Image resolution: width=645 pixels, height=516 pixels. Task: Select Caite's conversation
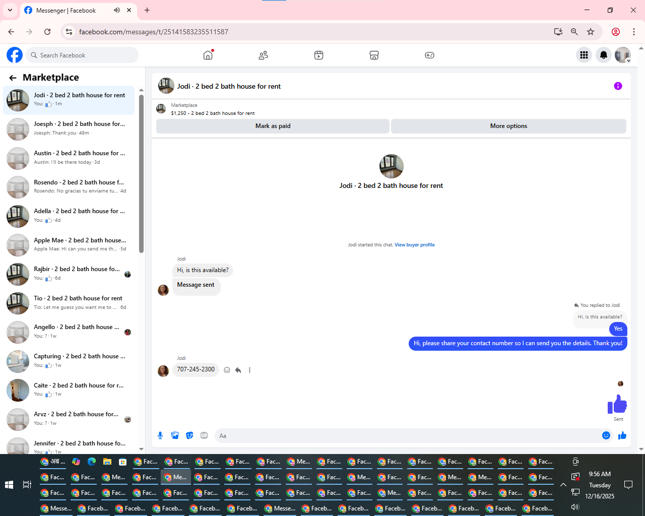69,390
